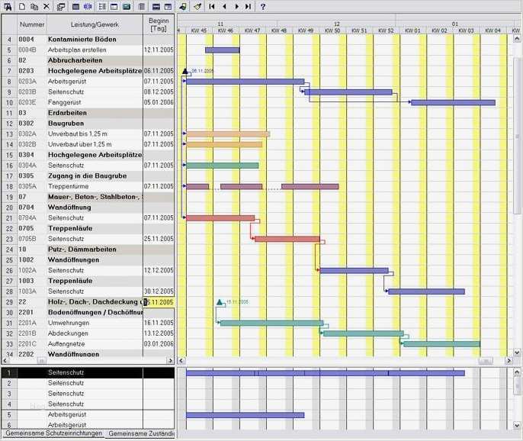
Task: Click the list-view layout toolbar icon
Action: (102, 6)
